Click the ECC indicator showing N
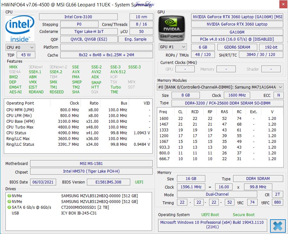The width and height of the screenshot is (288, 234). [x=278, y=95]
